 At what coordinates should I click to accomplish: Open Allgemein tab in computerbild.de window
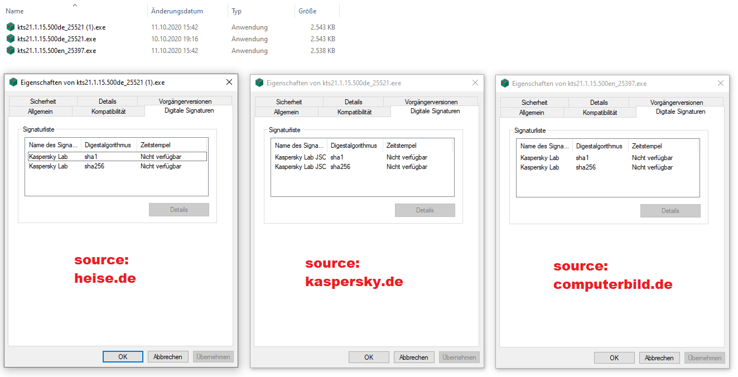[x=532, y=113]
